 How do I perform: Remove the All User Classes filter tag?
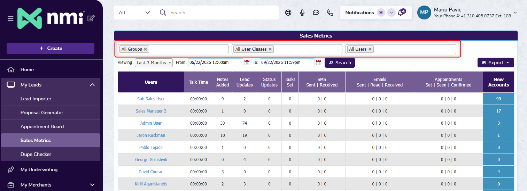point(270,49)
